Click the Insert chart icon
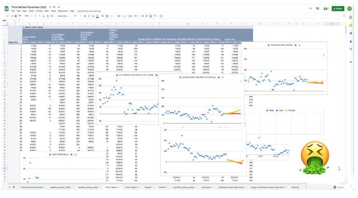The height and width of the screenshot is (198, 358). tap(151, 16)
